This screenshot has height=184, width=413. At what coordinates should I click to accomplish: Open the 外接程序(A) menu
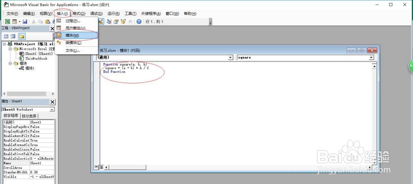pos(151,14)
